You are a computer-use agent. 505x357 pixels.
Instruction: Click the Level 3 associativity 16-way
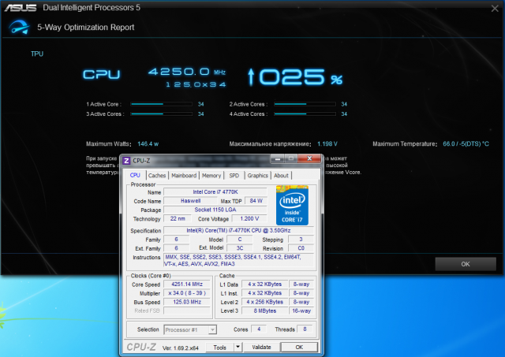(301, 311)
